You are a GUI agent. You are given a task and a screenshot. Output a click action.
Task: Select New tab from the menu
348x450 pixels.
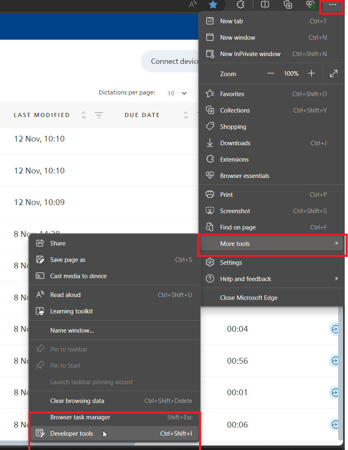[272, 21]
